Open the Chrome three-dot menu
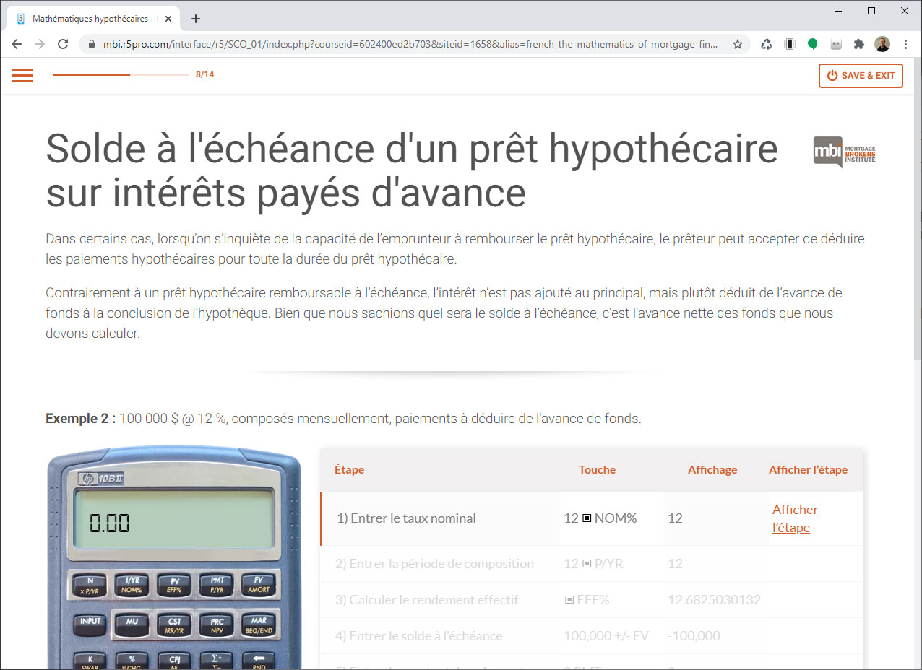The height and width of the screenshot is (670, 922). click(x=906, y=44)
